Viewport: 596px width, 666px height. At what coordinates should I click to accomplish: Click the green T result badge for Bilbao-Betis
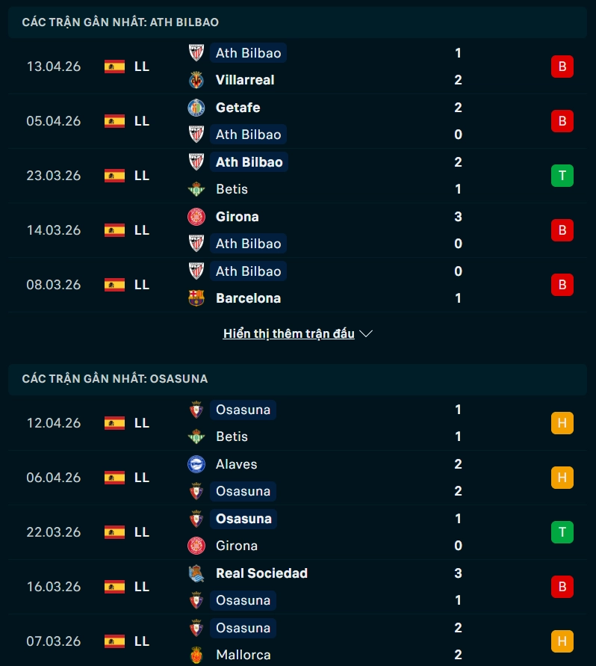[x=562, y=175]
